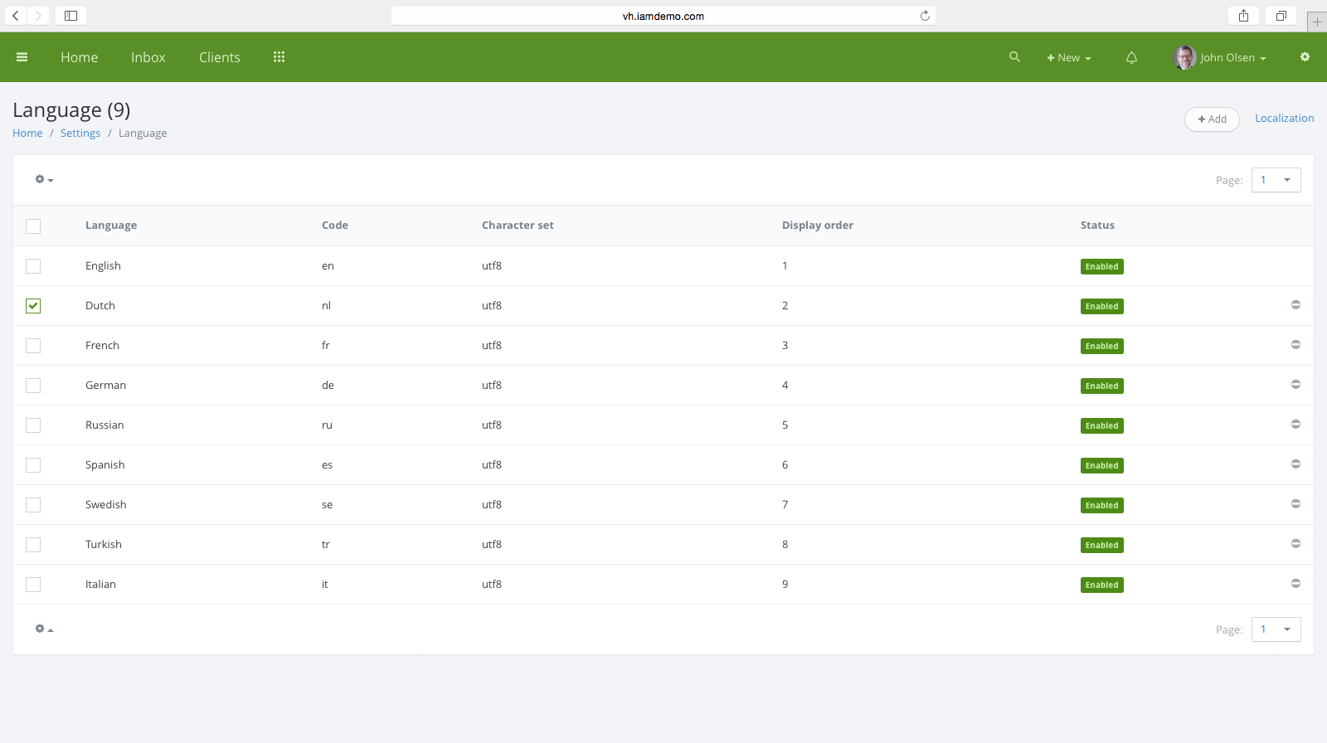The height and width of the screenshot is (743, 1327).
Task: Go back with browser back arrow
Action: coord(15,16)
